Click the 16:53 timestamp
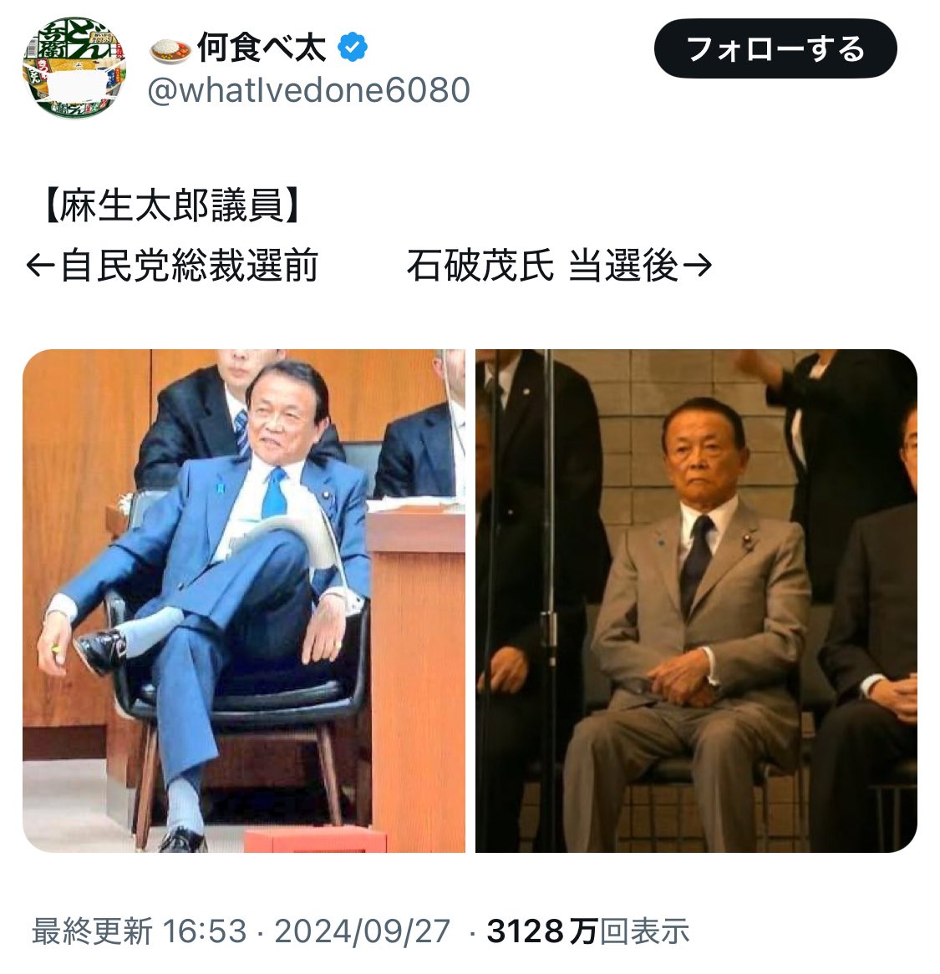The image size is (940, 974). tap(205, 931)
